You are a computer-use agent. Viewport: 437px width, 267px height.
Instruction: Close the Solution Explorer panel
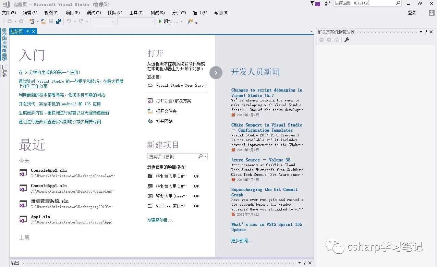coord(432,32)
